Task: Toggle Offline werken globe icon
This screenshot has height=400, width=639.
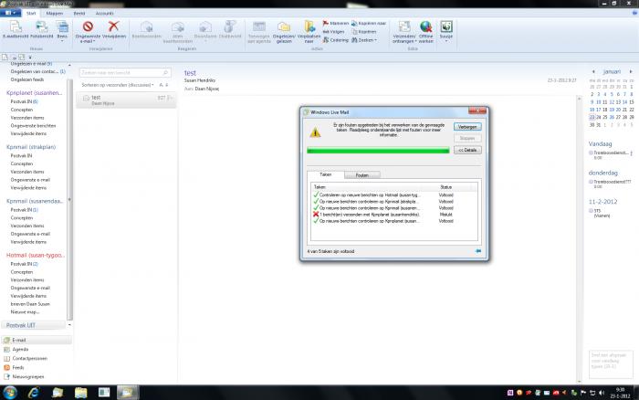Action: (x=426, y=26)
